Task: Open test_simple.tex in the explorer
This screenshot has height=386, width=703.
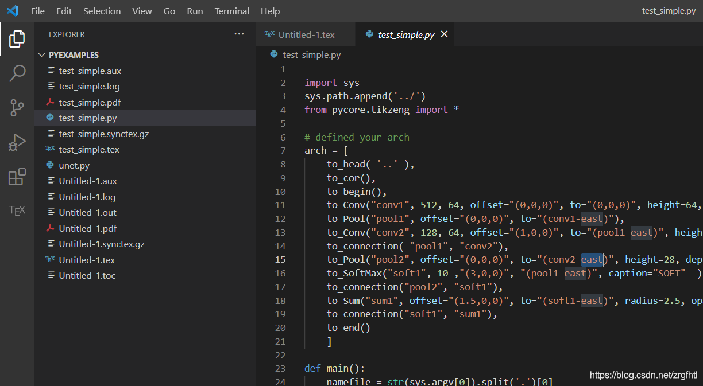Action: coord(145,150)
